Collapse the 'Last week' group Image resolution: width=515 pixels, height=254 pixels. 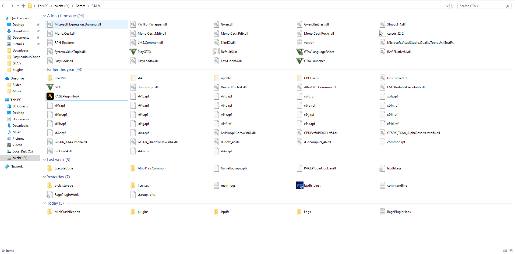click(44, 160)
